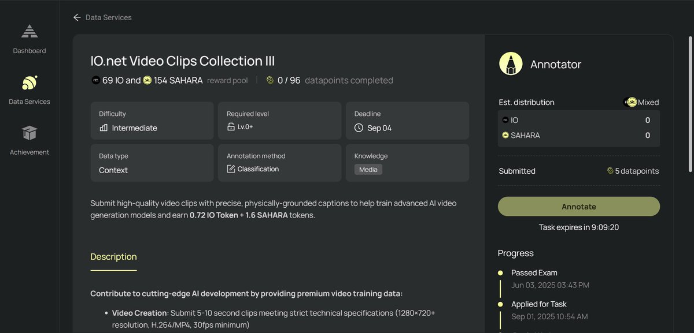This screenshot has height=333, width=694.
Task: Click the Classification annotation method value
Action: pos(258,169)
